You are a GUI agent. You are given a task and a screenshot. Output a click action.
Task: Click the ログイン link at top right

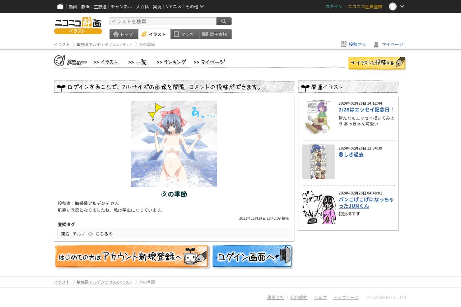pos(334,6)
